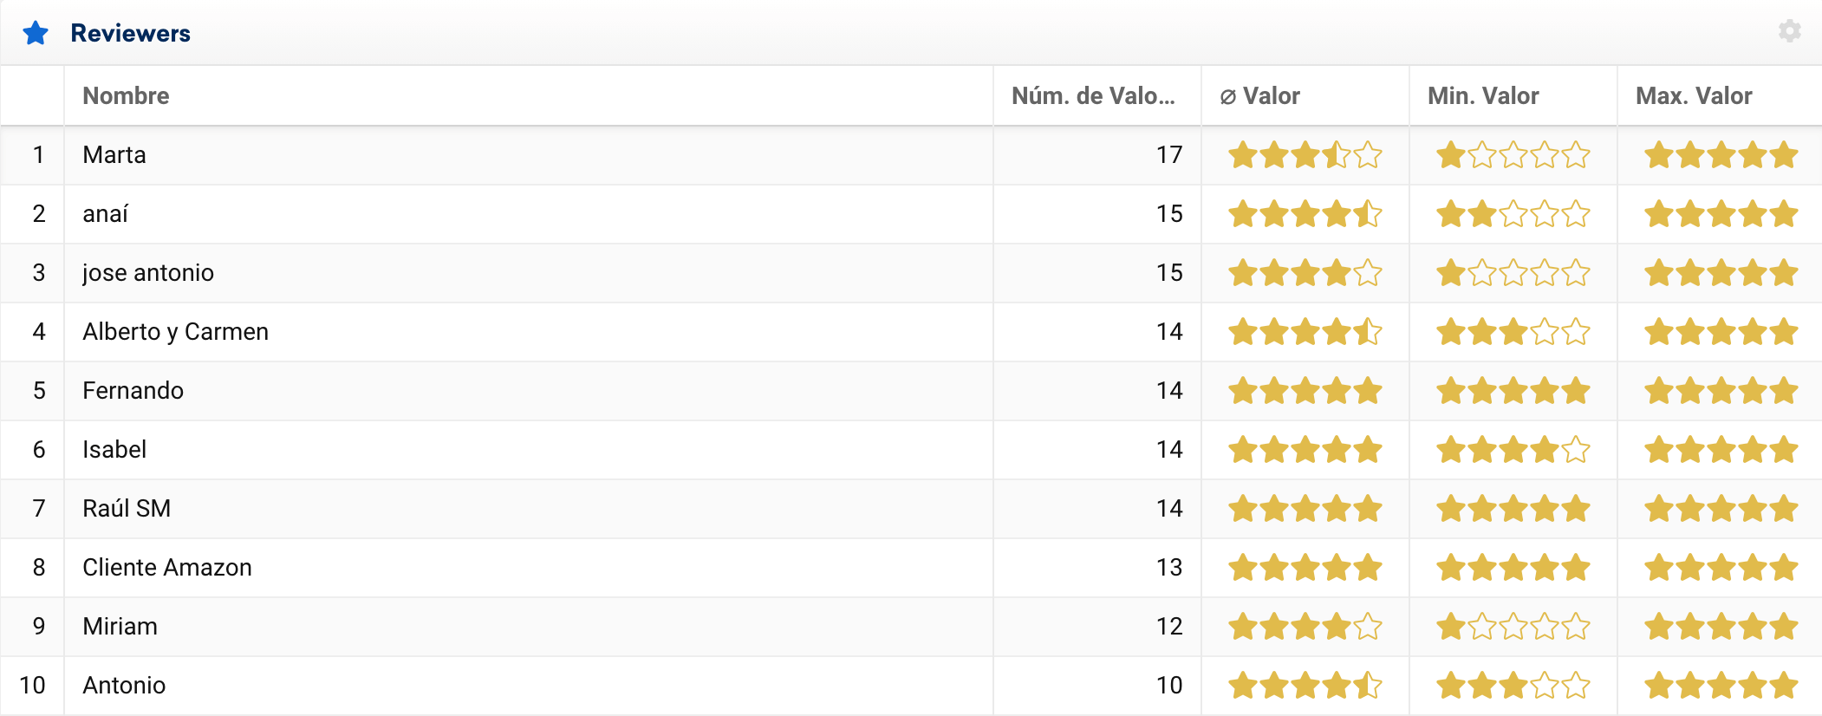Click row number 10 cell
This screenshot has height=716, width=1822.
click(x=32, y=686)
